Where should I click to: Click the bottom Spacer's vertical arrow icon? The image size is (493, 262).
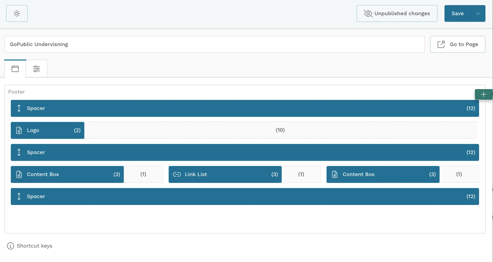pos(19,196)
